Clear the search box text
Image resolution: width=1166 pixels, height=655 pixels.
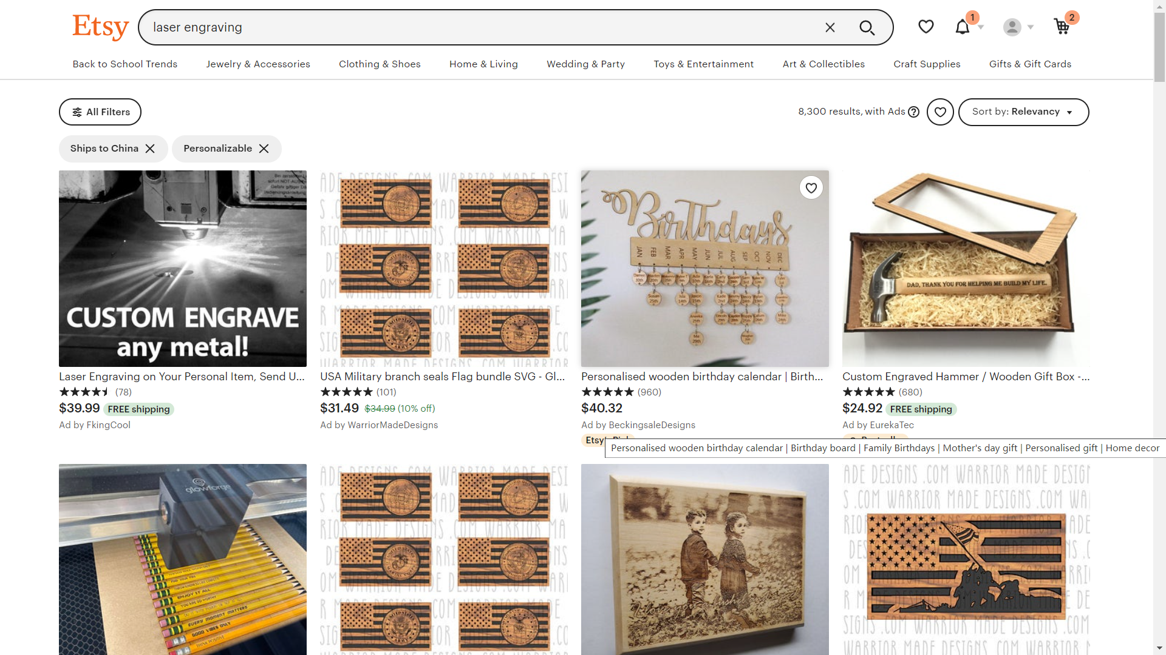(x=830, y=27)
